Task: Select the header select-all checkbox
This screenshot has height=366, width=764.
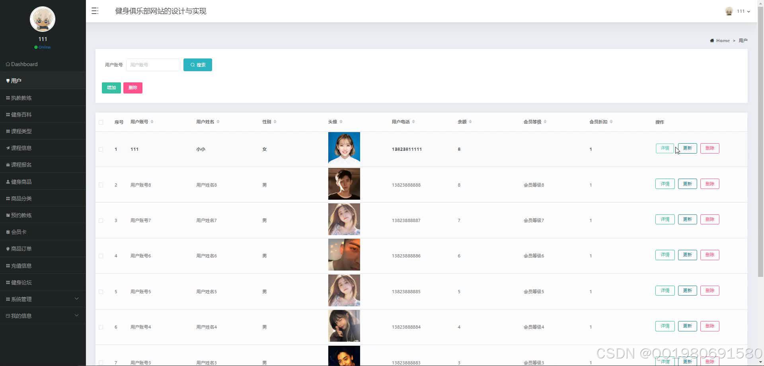Action: pyautogui.click(x=101, y=122)
